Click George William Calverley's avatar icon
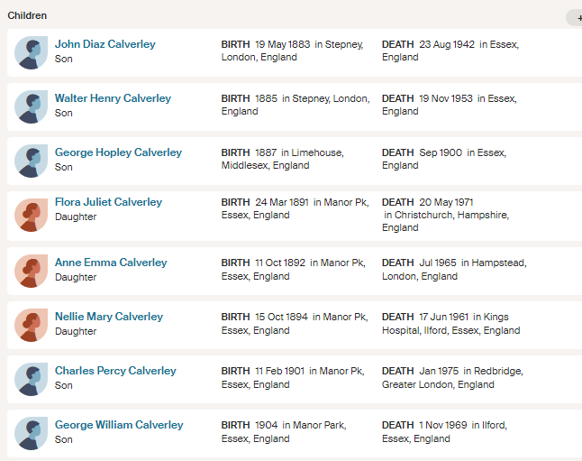This screenshot has width=582, height=461. pyautogui.click(x=31, y=432)
